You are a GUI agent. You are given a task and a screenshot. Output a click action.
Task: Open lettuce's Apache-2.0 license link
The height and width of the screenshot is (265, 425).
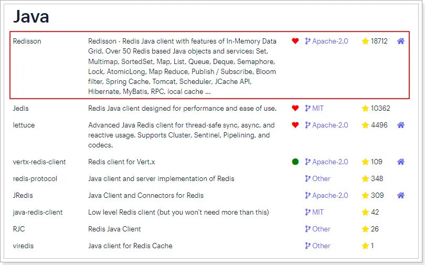(326, 125)
